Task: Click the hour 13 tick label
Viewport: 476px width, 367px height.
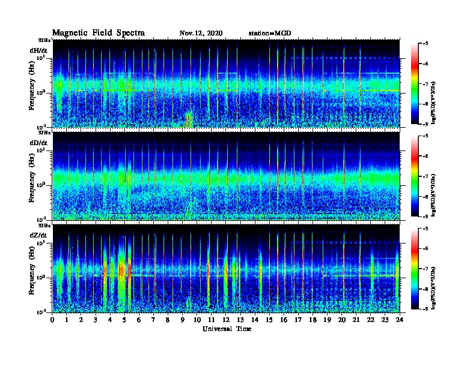Action: (x=240, y=320)
